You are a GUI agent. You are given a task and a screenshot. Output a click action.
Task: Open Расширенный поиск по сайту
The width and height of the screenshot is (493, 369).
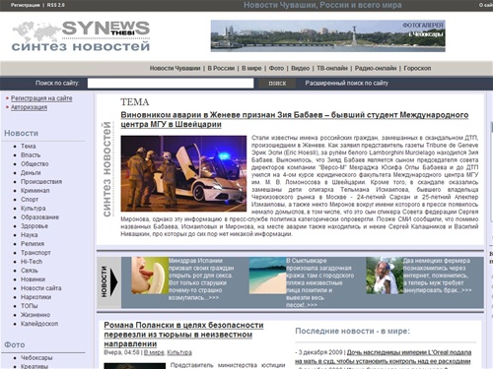pos(346,84)
